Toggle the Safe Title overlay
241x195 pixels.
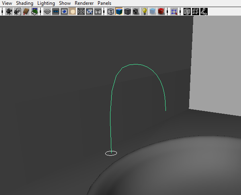pos(98,12)
